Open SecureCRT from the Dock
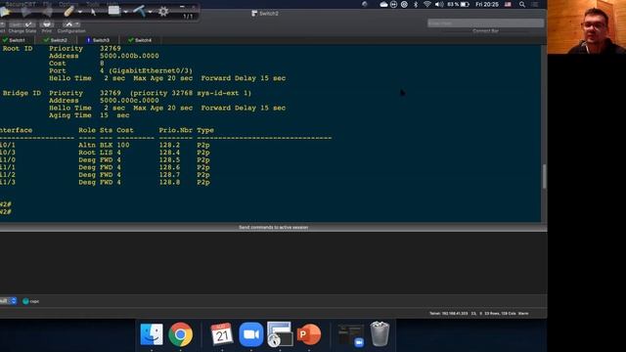Image resolution: width=626 pixels, height=352 pixels. click(280, 334)
